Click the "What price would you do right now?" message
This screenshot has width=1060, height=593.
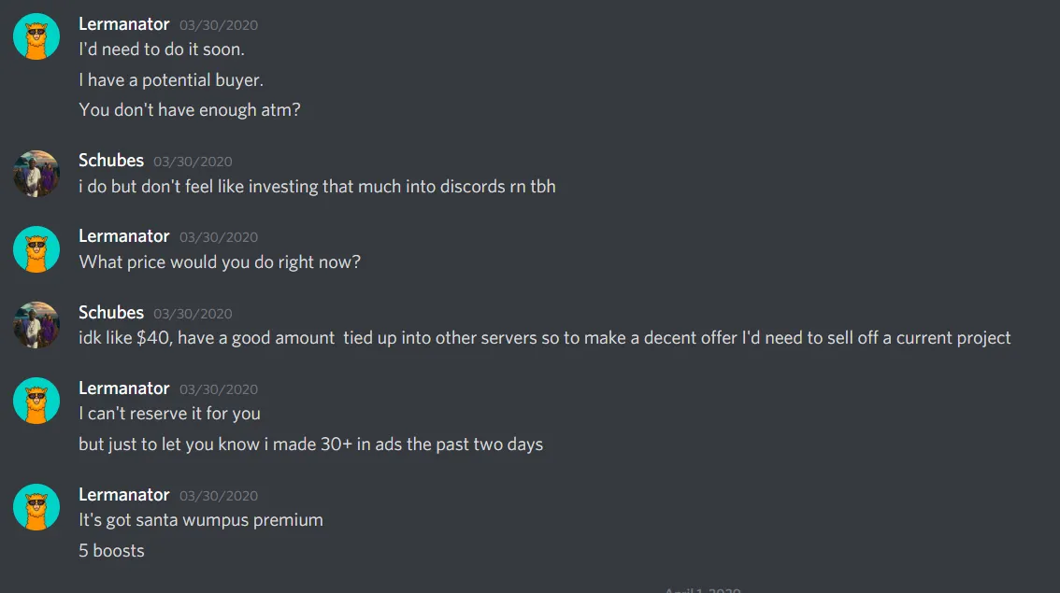pyautogui.click(x=220, y=262)
